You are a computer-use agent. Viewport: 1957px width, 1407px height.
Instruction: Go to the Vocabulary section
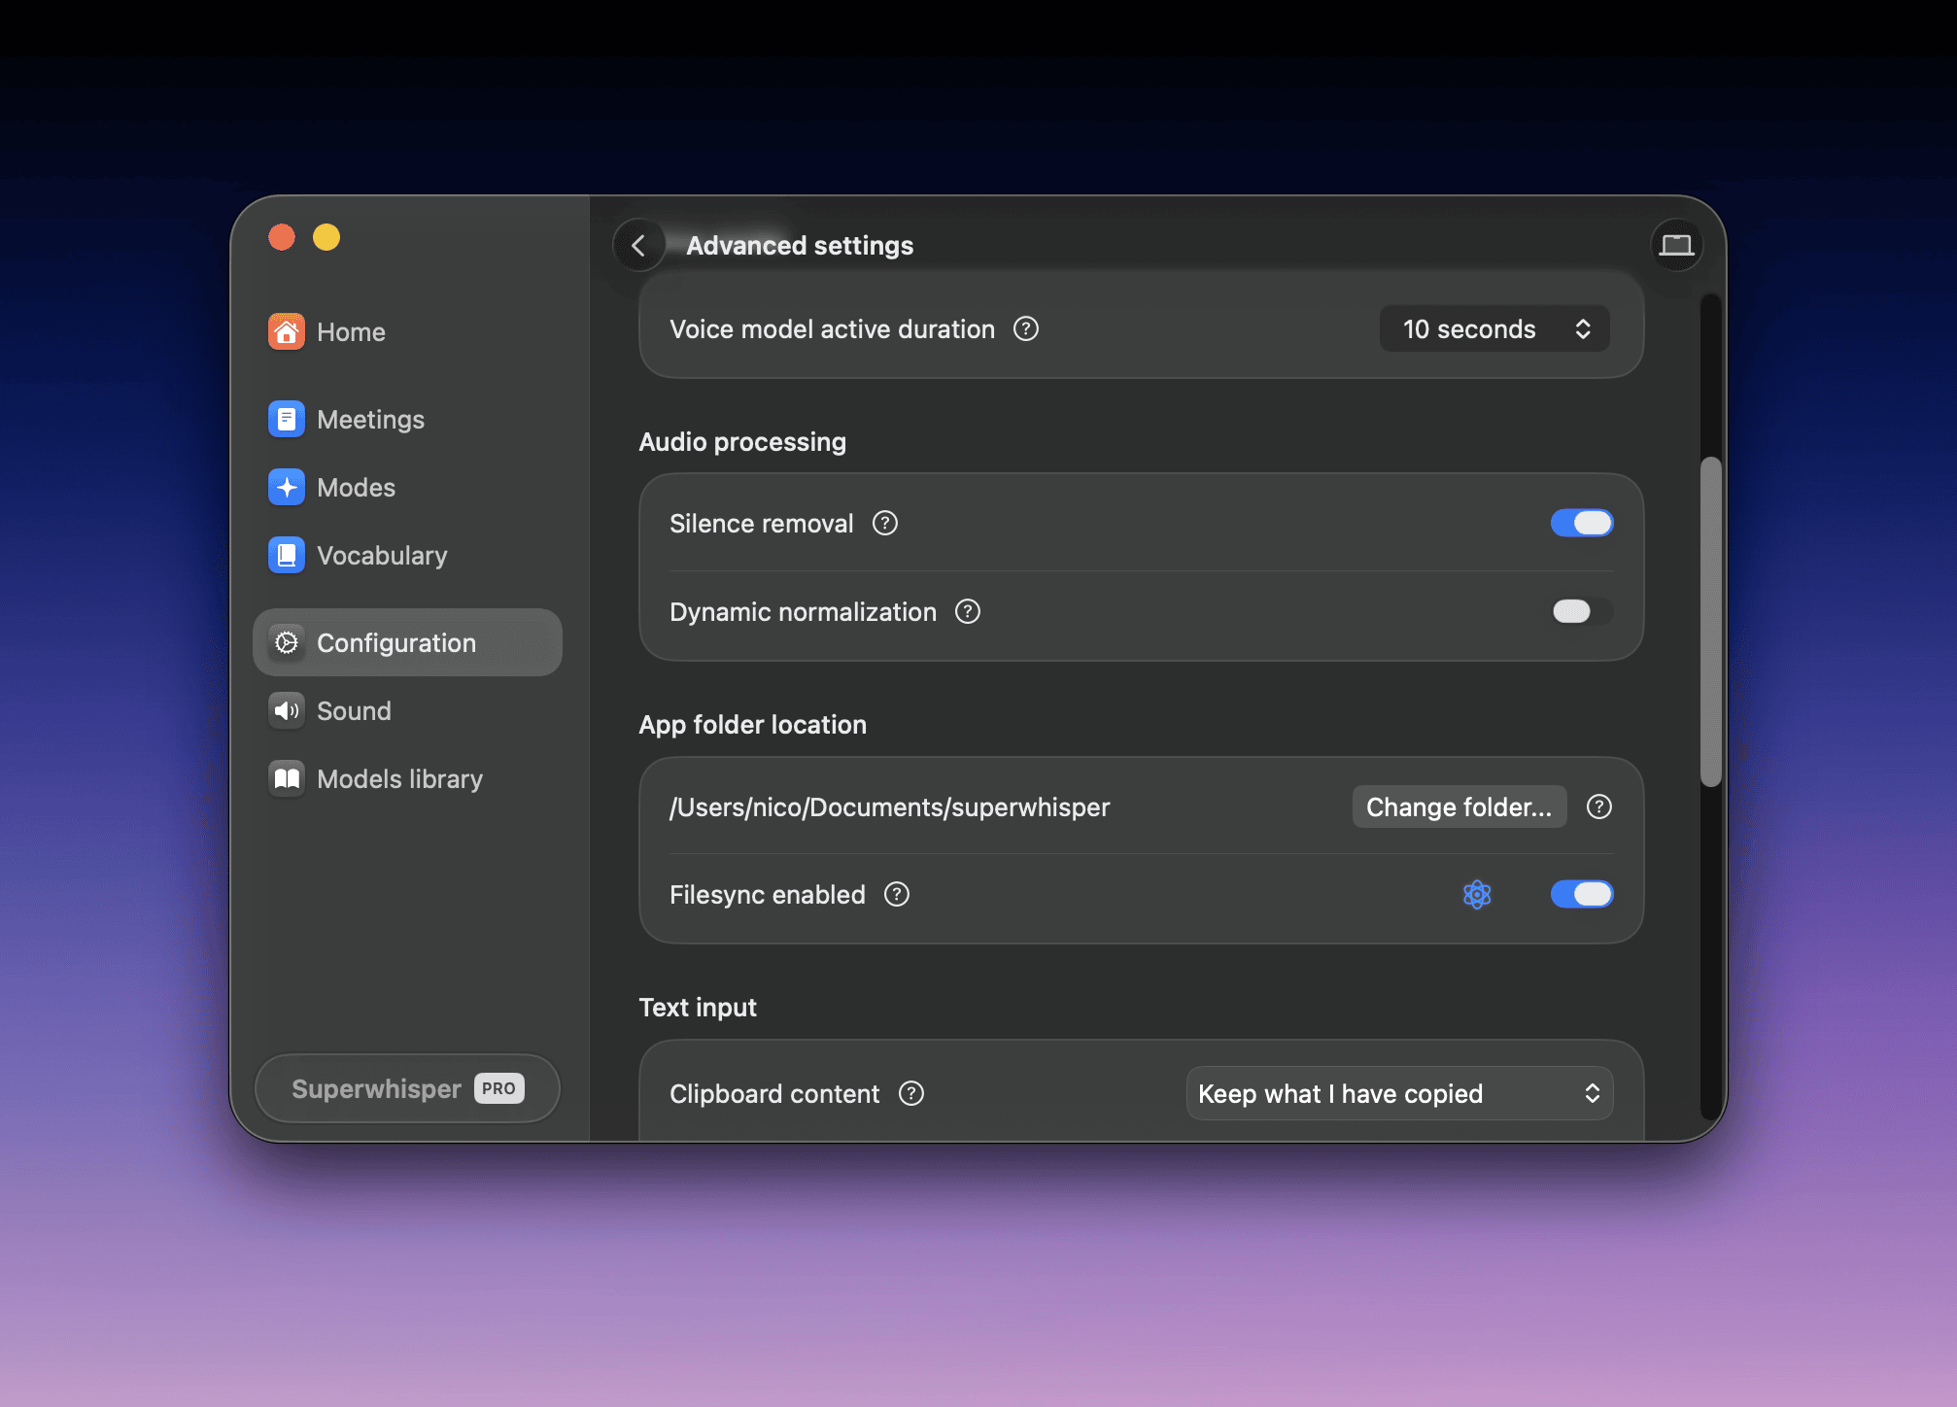407,555
